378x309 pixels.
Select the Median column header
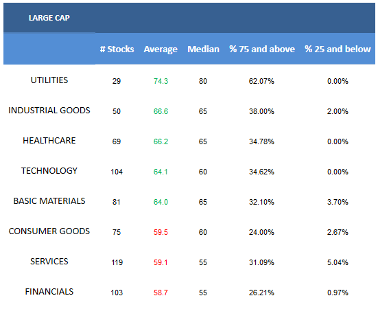[x=203, y=49]
